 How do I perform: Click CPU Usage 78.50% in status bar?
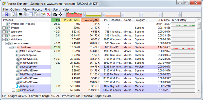[x=14, y=96]
